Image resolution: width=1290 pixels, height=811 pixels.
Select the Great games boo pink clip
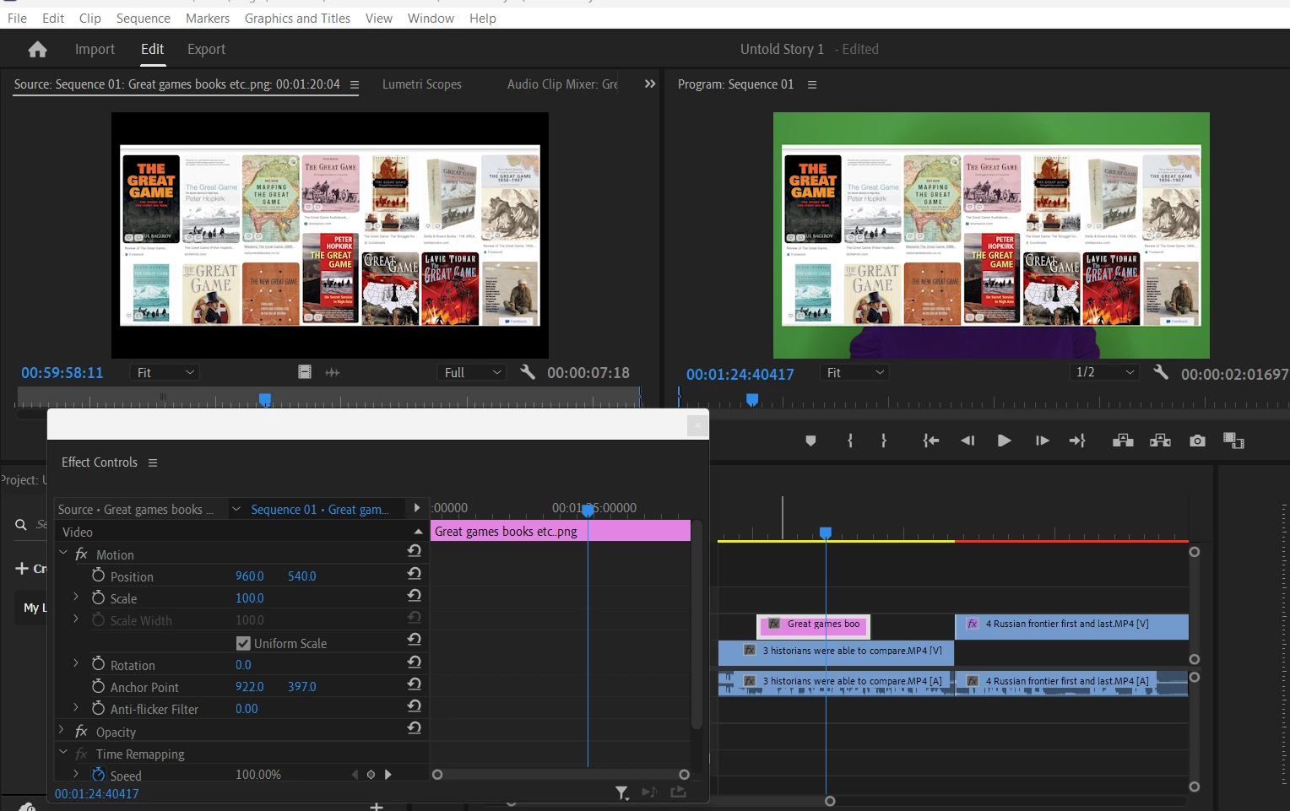coord(814,625)
